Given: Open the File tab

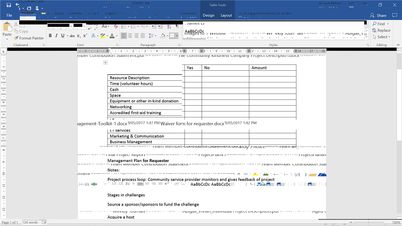Looking at the screenshot, I should (x=9, y=15).
